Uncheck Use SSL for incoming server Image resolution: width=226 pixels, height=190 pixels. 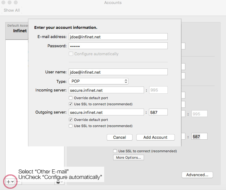click(x=71, y=104)
